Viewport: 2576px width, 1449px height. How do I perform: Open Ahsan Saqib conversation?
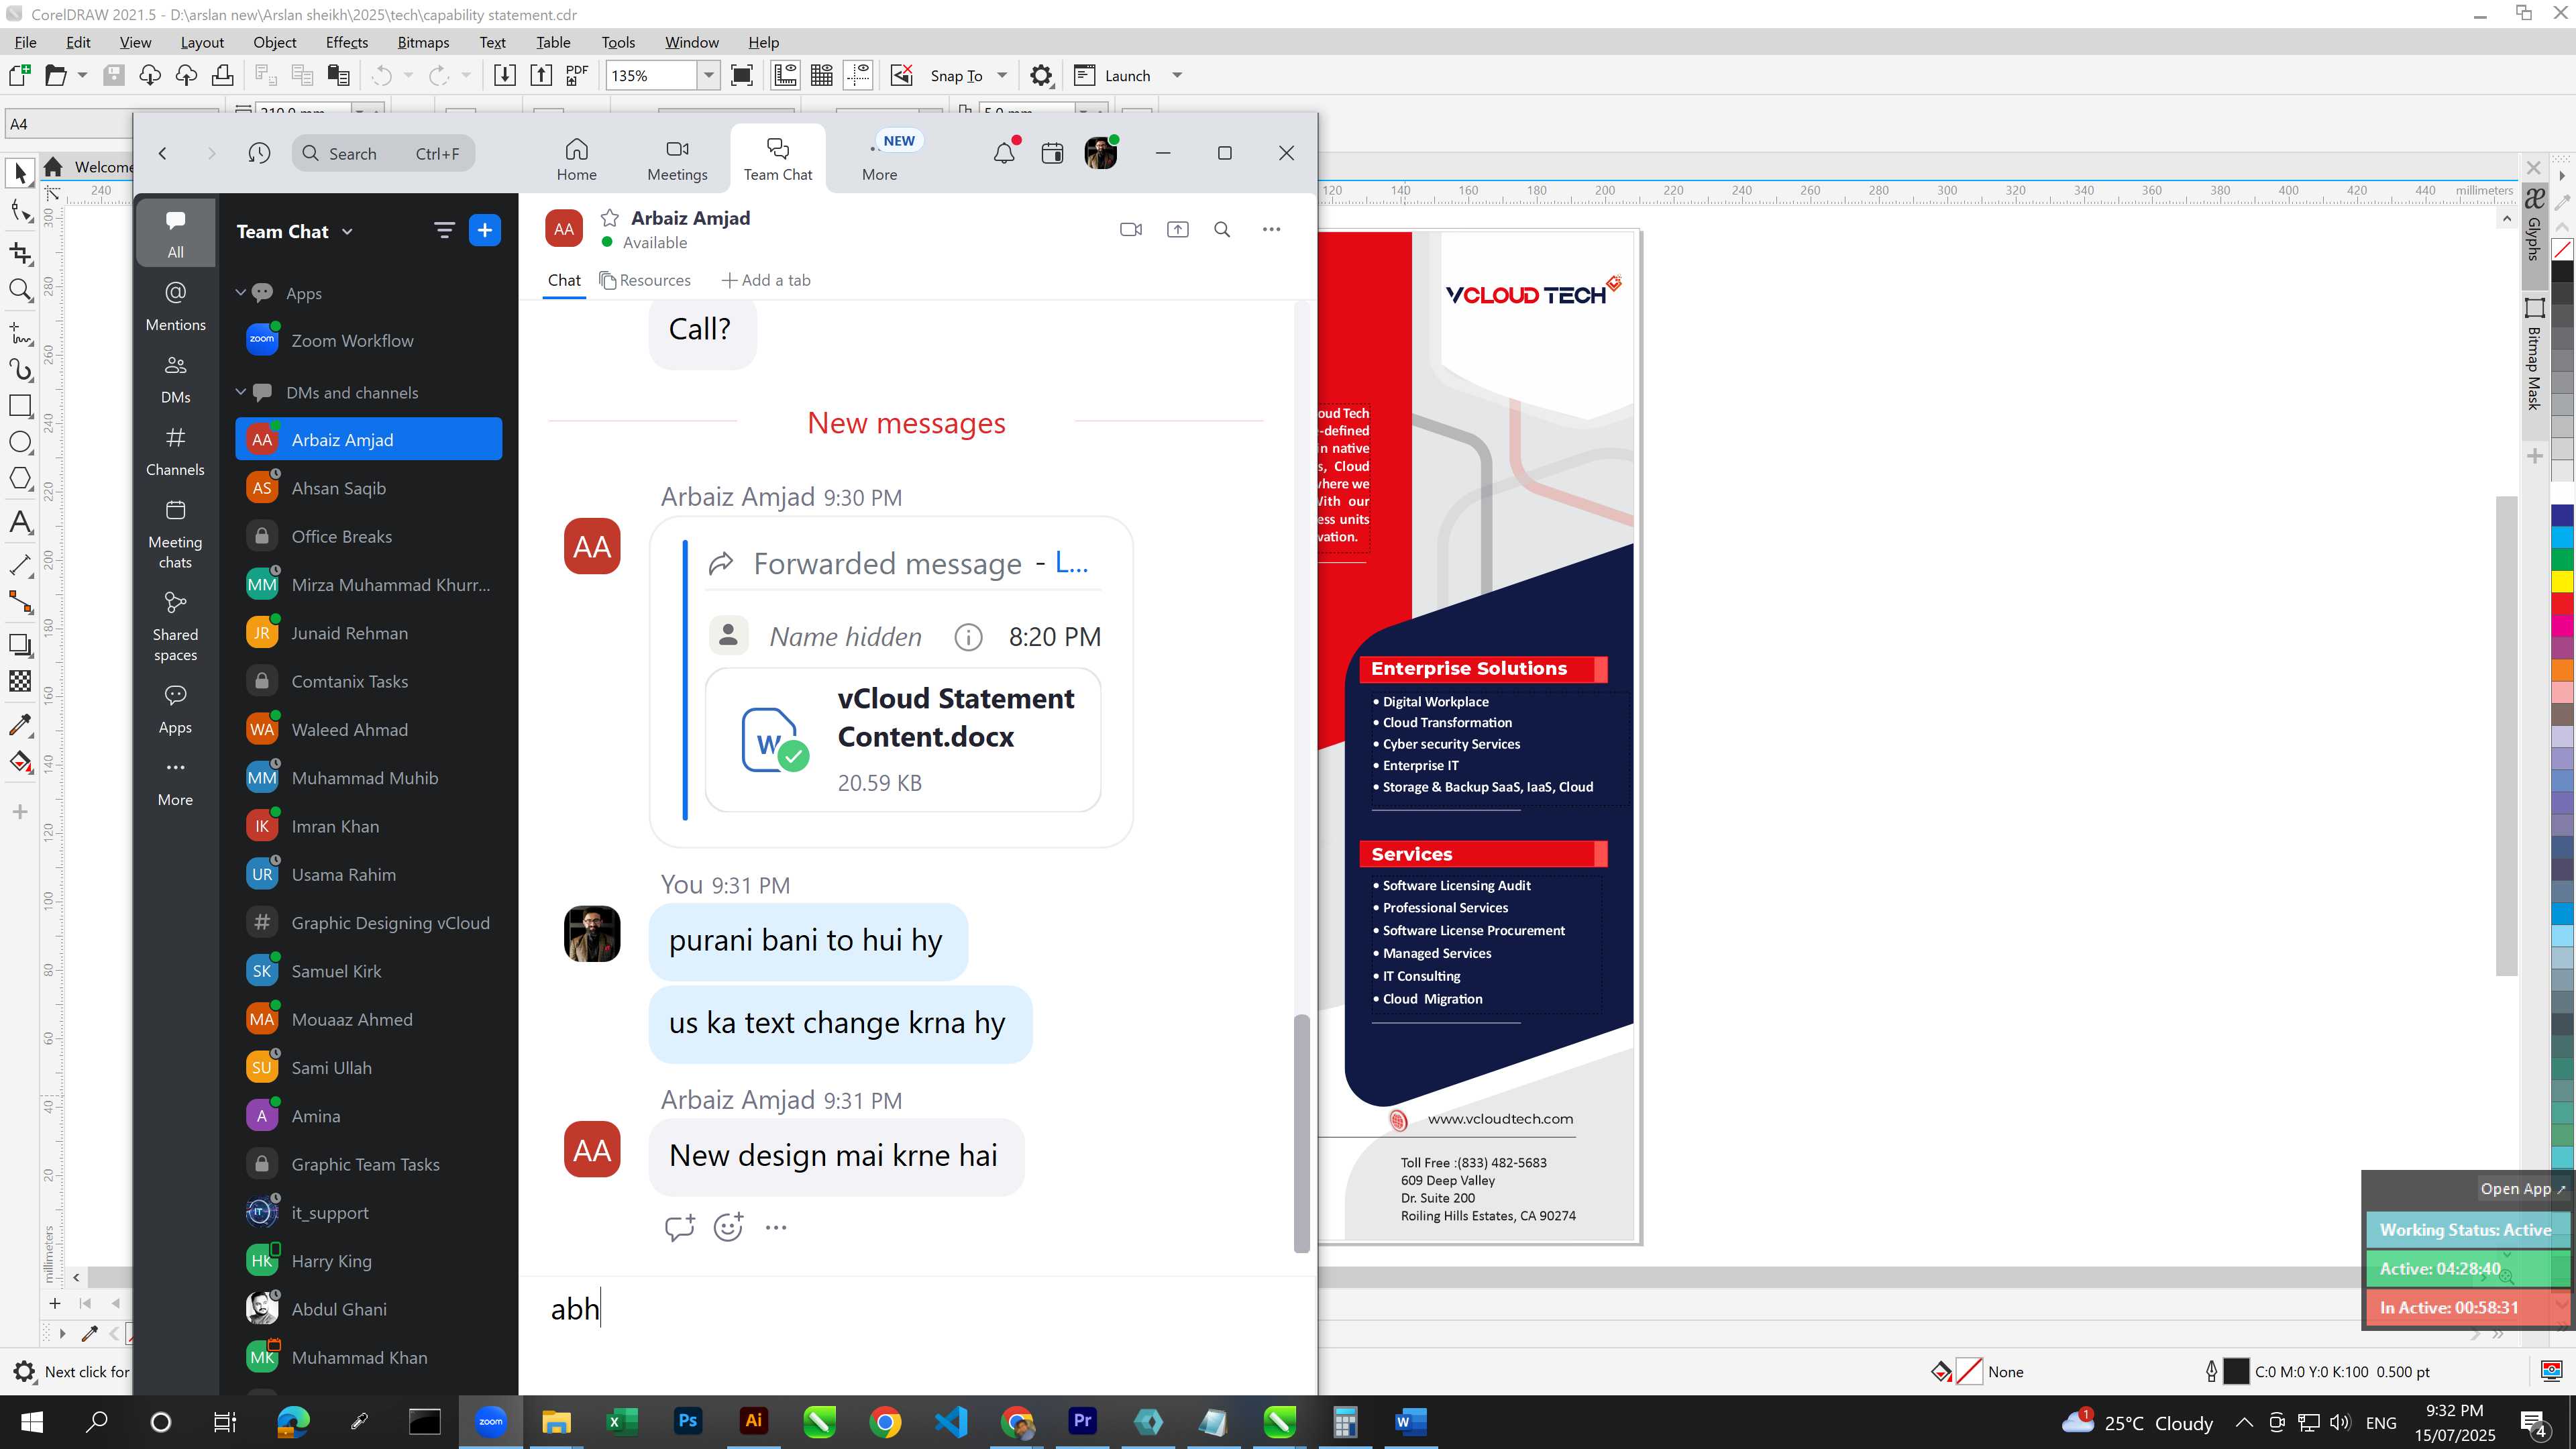(368, 488)
